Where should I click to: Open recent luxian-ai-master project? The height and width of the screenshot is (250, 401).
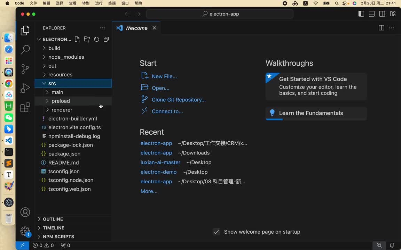[160, 162]
